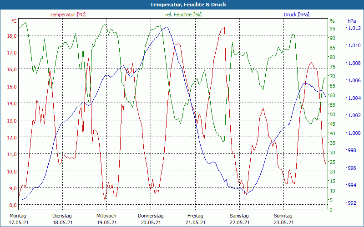This screenshot has width=364, height=227.
Task: Click the date 20.05.21
Action: pos(151,222)
